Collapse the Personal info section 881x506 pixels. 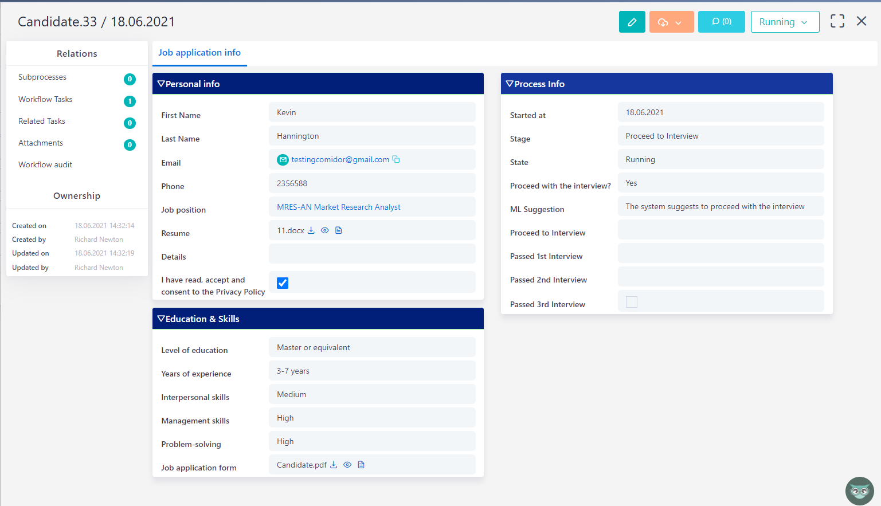[160, 83]
